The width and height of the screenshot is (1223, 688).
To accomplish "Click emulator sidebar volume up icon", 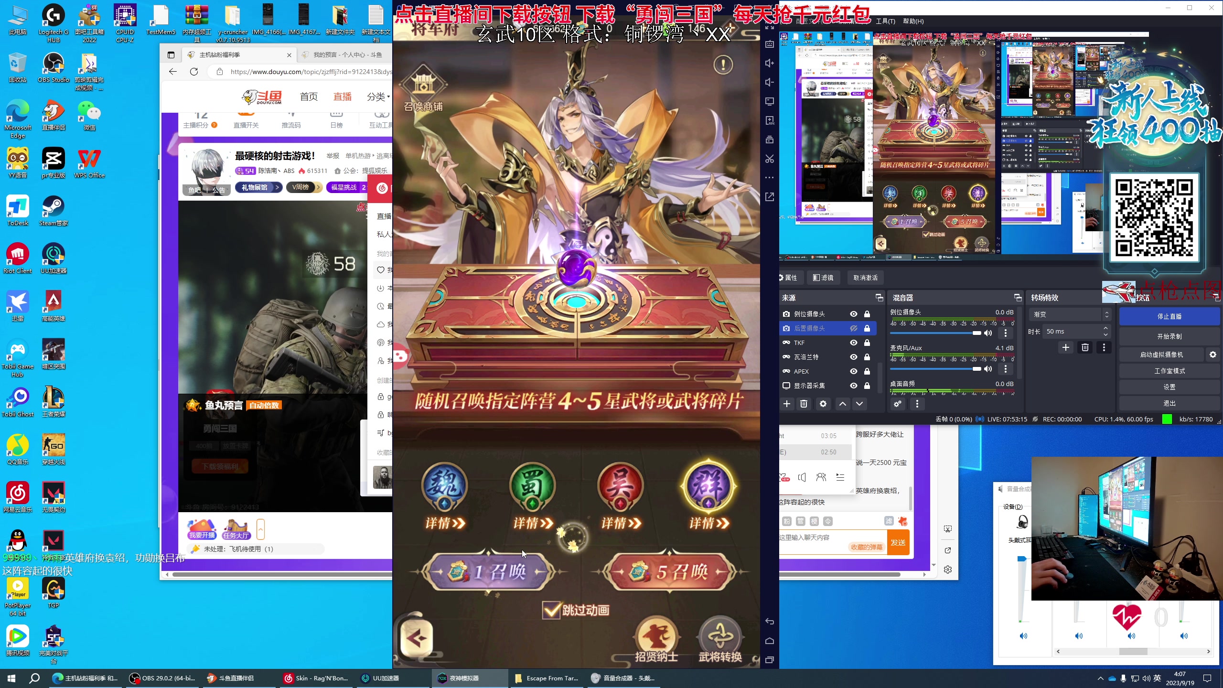I will click(x=770, y=63).
